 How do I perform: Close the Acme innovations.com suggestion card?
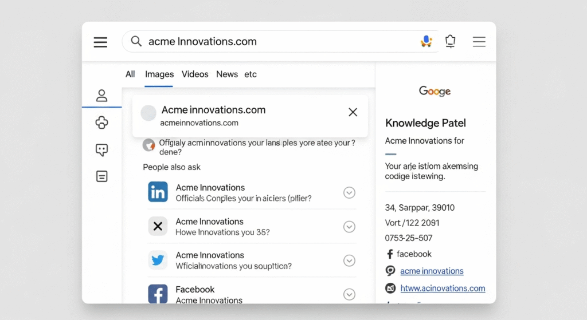pyautogui.click(x=353, y=112)
